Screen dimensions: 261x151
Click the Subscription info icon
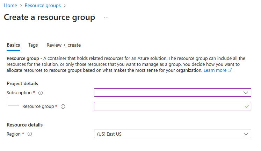[x=41, y=93]
